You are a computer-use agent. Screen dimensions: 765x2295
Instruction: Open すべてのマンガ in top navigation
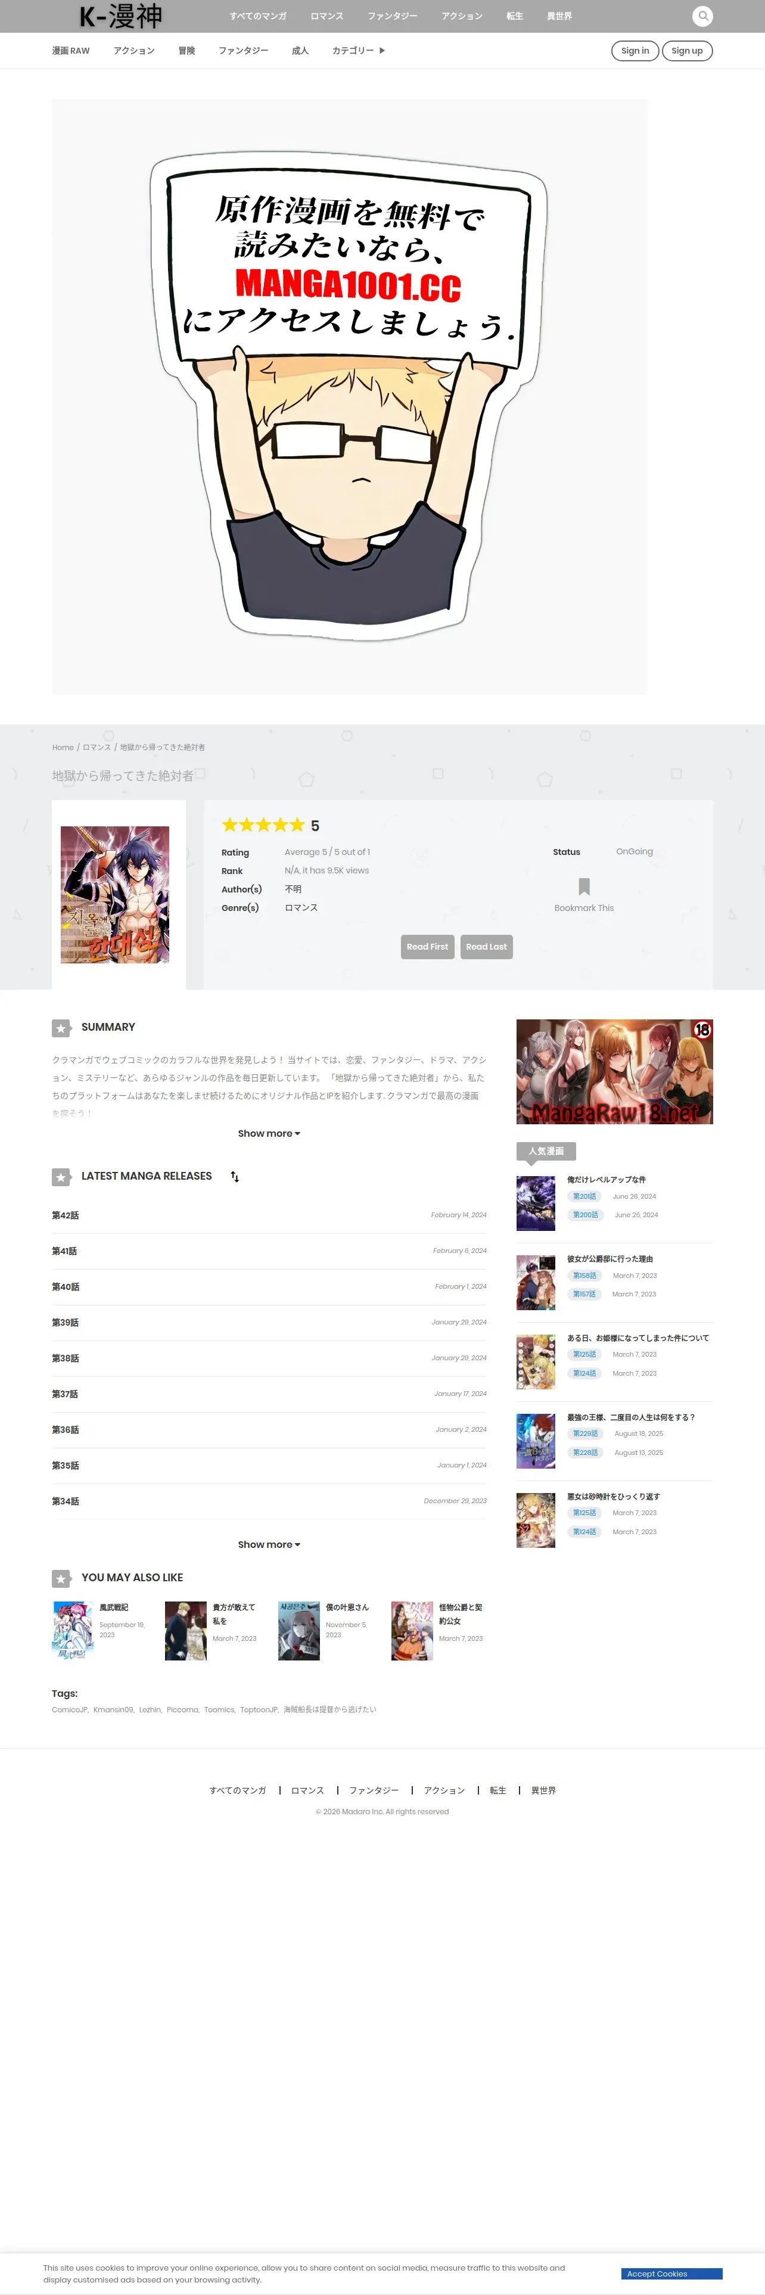[x=258, y=16]
